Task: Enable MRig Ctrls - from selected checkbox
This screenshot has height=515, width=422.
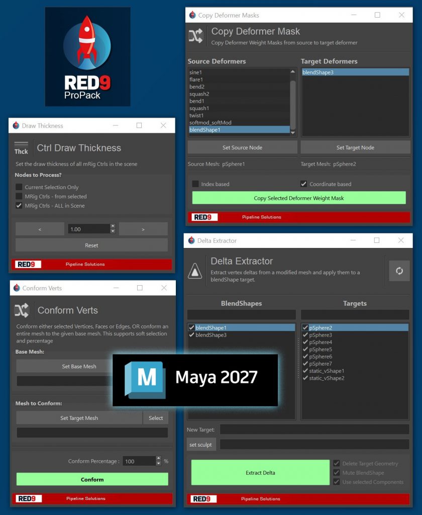Action: [19, 196]
